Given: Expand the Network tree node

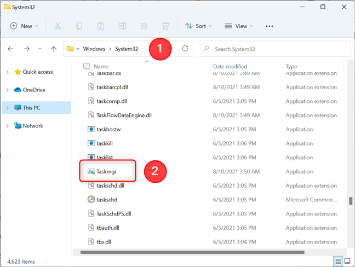Looking at the screenshot, I should click(x=8, y=126).
